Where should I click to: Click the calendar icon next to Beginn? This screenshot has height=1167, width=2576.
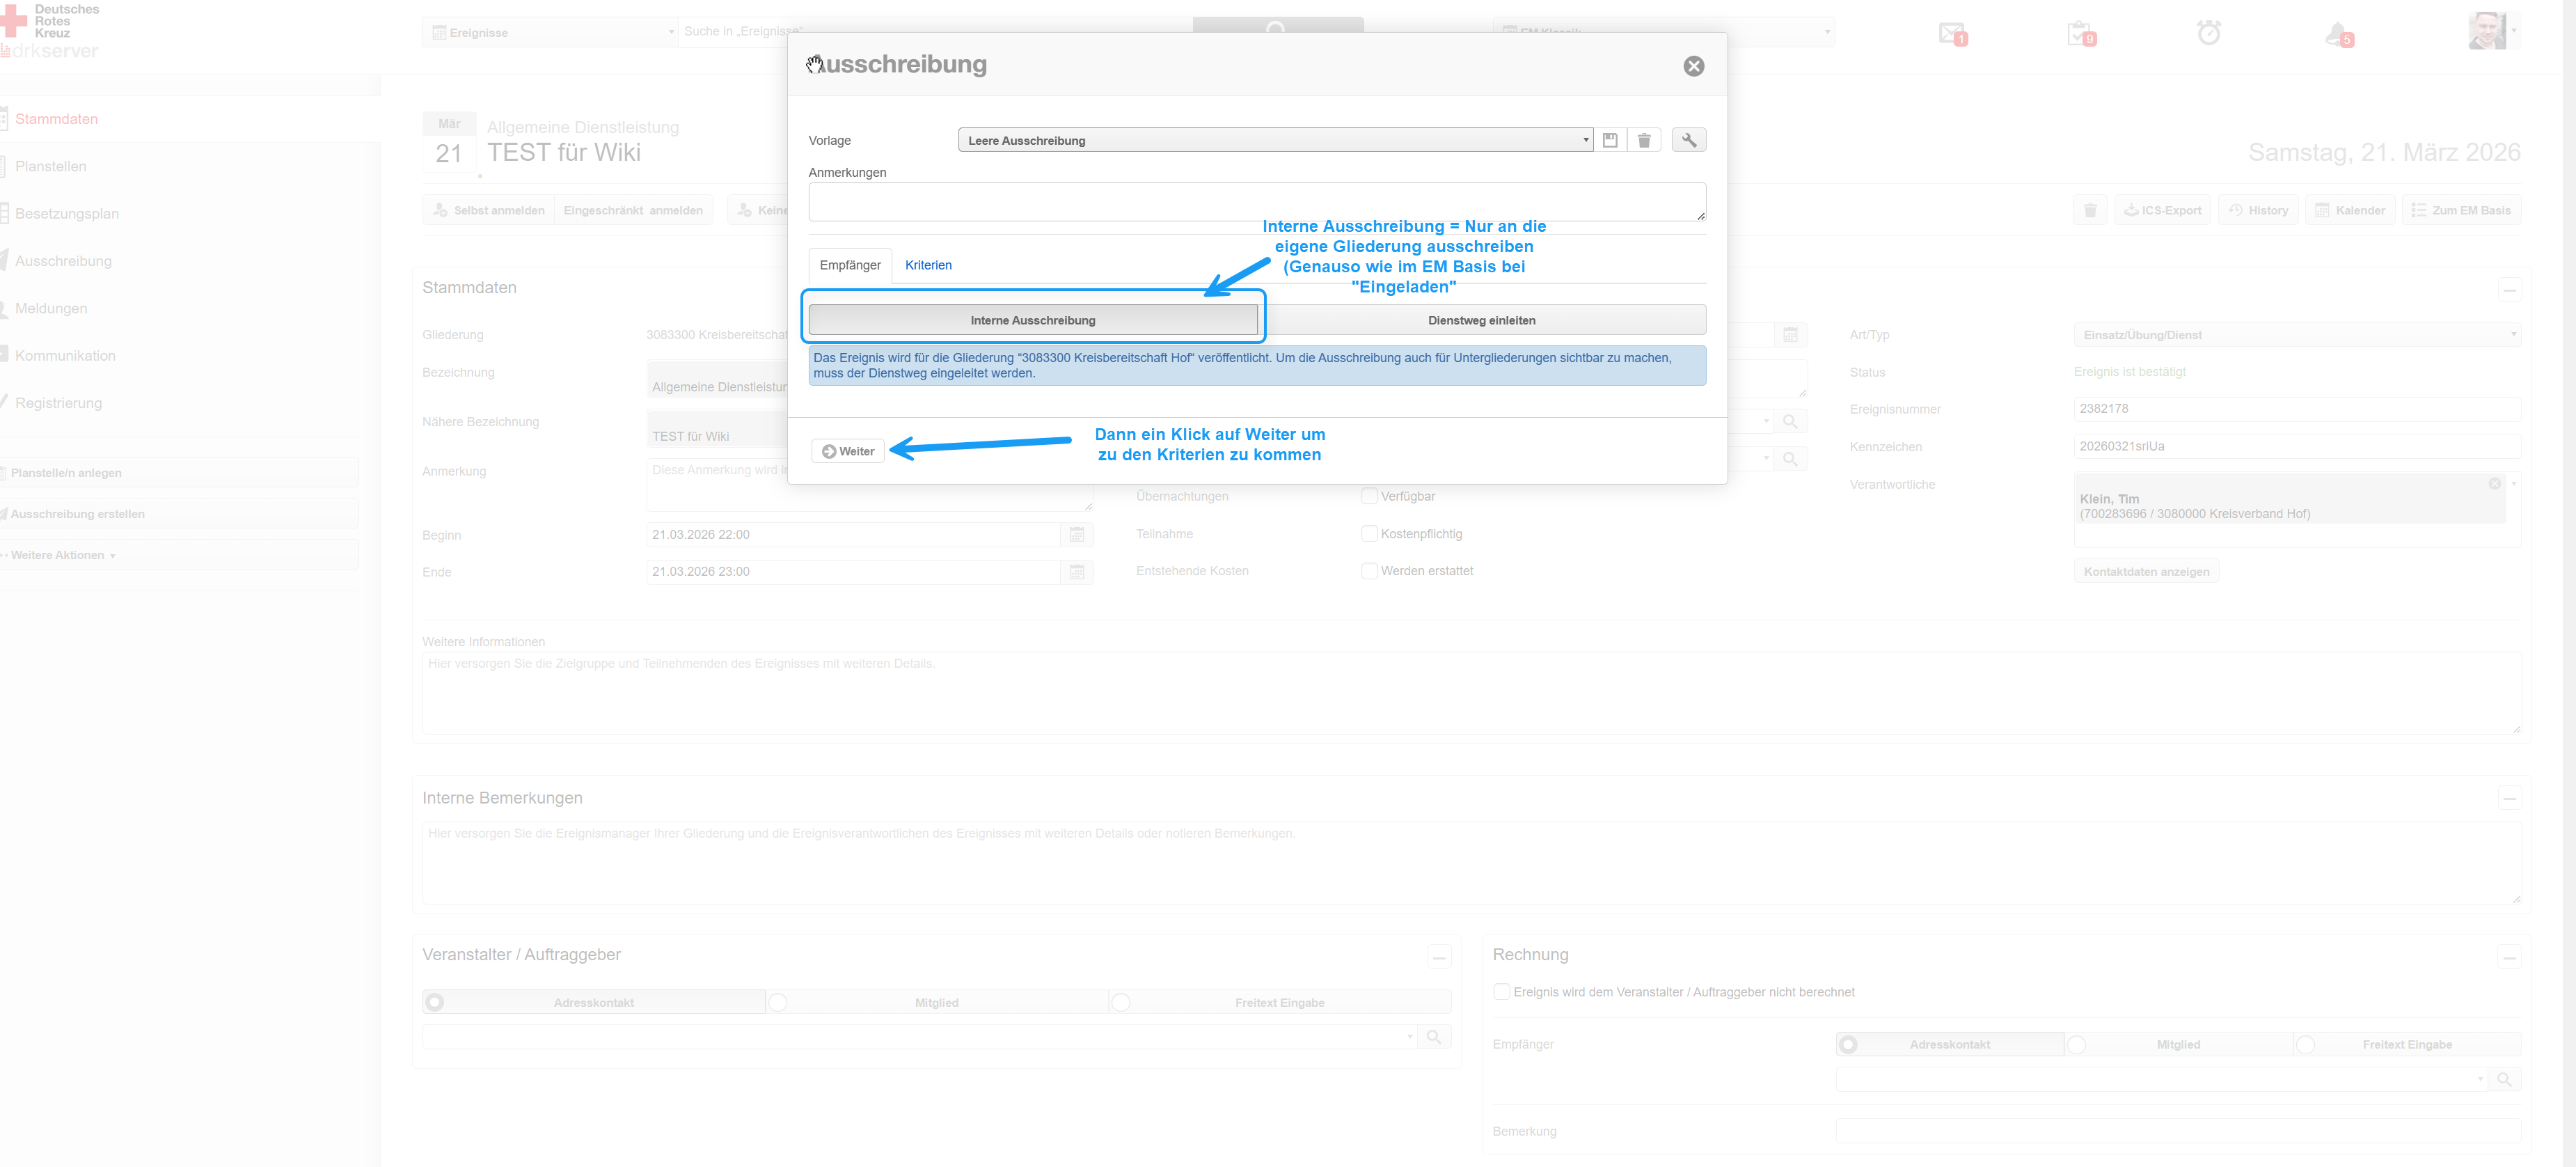[1076, 535]
